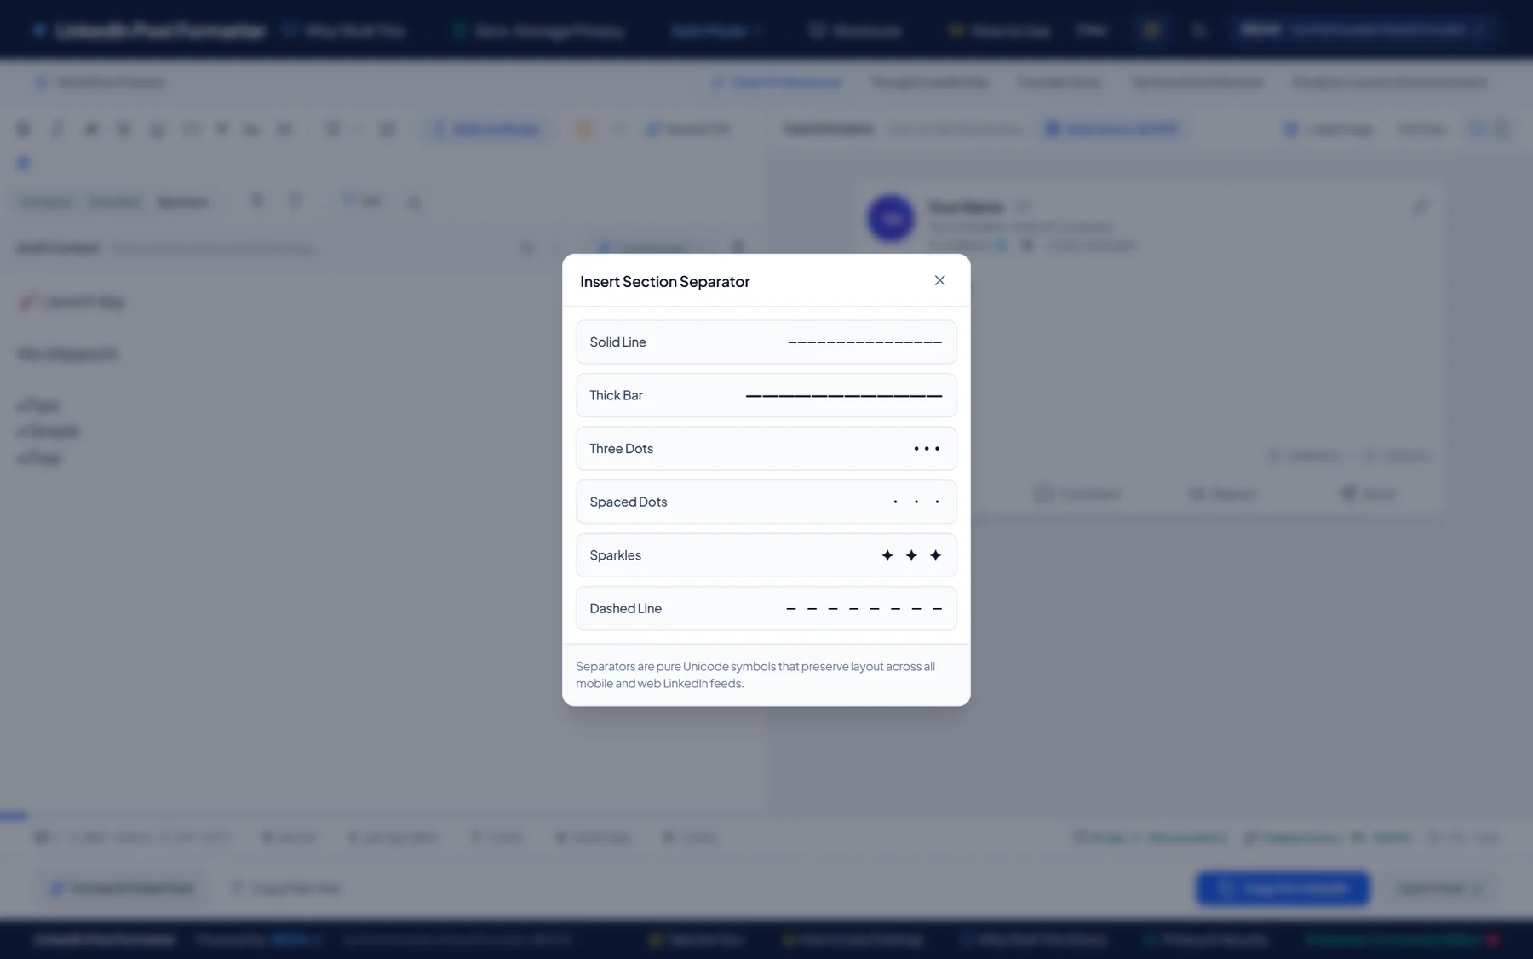Choose the Dashed Line separator
This screenshot has height=959, width=1533.
766,608
